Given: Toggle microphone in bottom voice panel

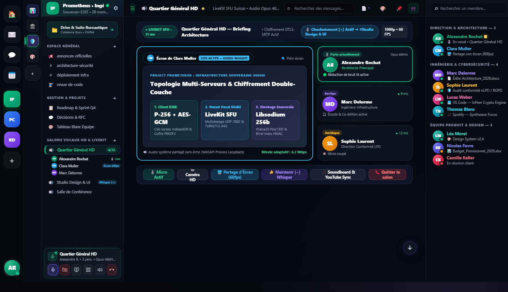Looking at the screenshot, I should [x=53, y=270].
